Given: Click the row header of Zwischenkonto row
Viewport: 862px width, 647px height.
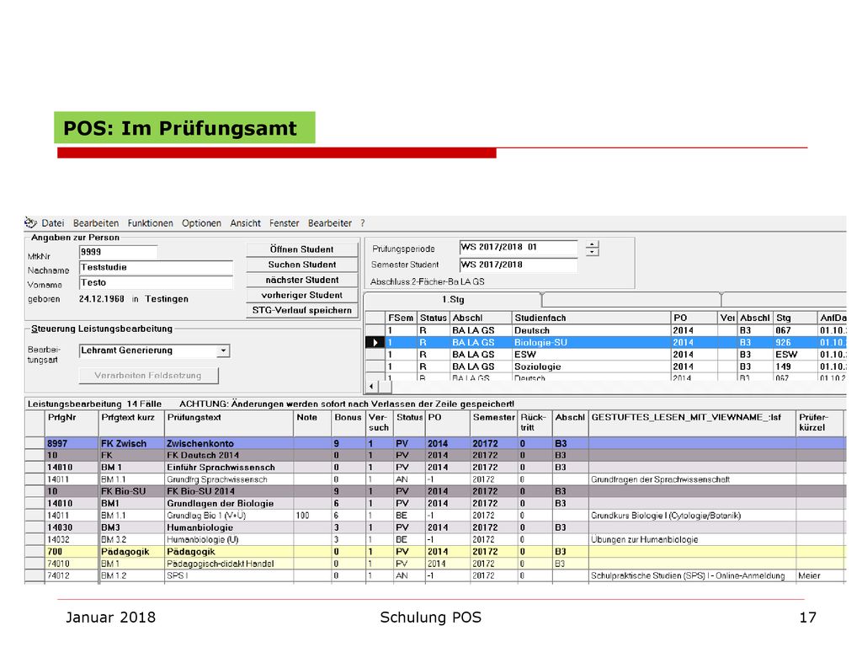Looking at the screenshot, I should 35,443.
